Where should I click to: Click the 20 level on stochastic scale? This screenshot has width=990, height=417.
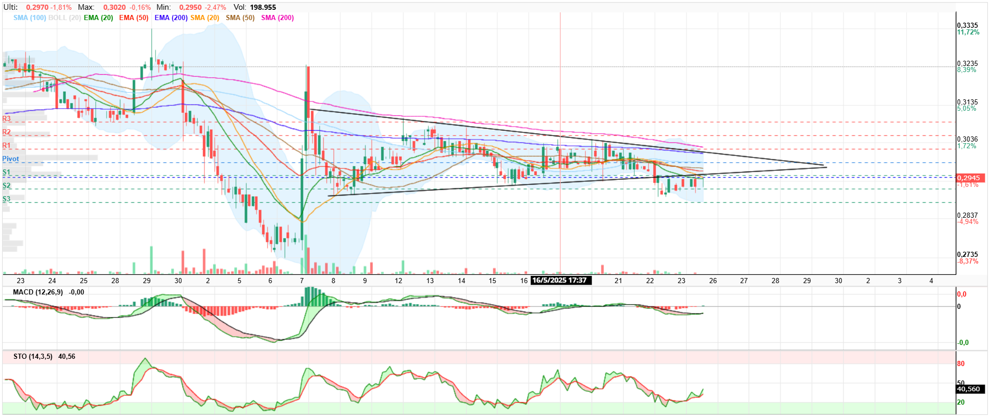pyautogui.click(x=961, y=403)
